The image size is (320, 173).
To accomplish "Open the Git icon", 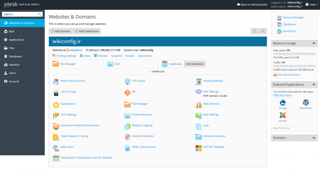I will (x=127, y=92).
